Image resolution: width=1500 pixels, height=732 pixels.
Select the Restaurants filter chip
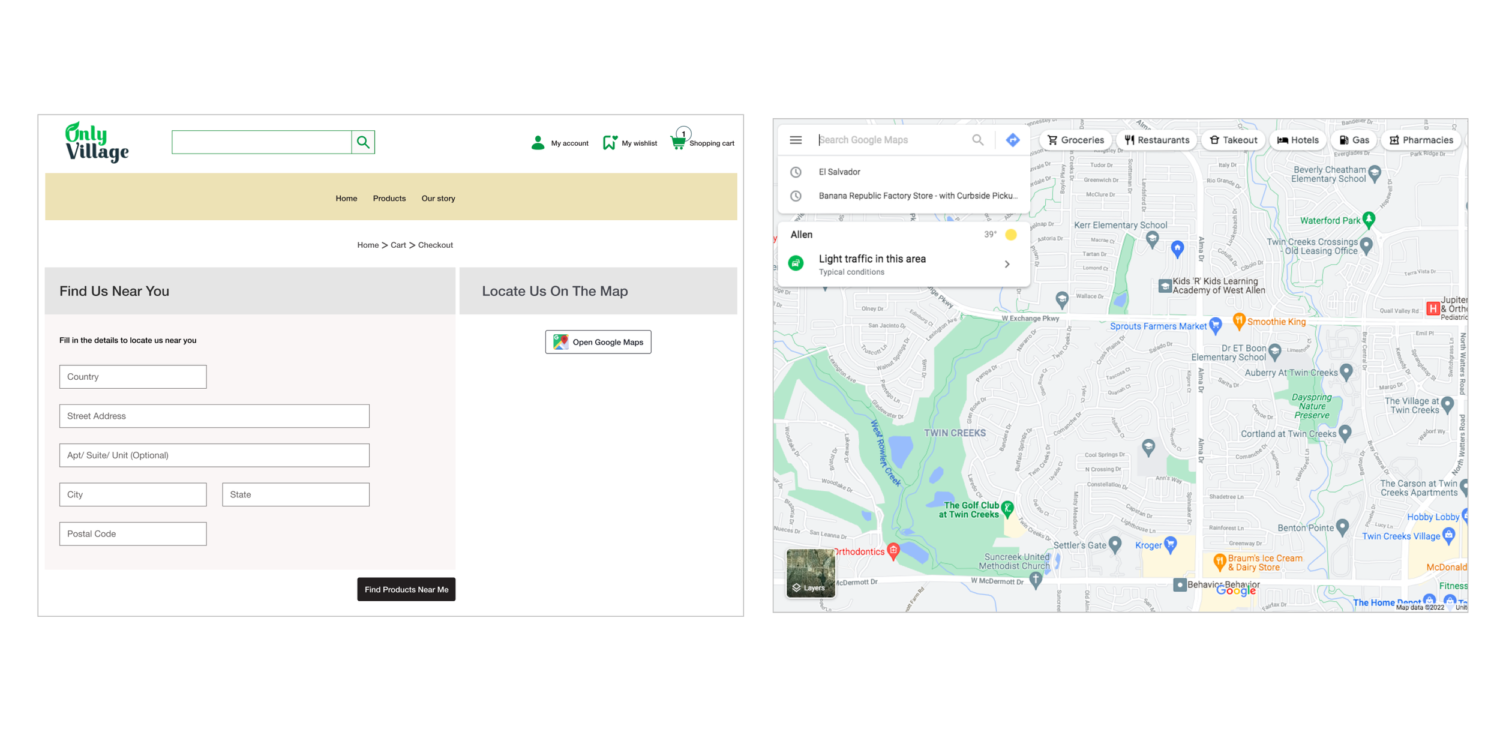coord(1157,140)
